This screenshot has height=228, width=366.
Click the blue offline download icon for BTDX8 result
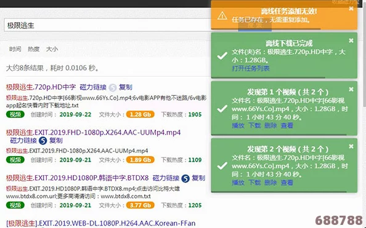pyautogui.click(x=185, y=178)
